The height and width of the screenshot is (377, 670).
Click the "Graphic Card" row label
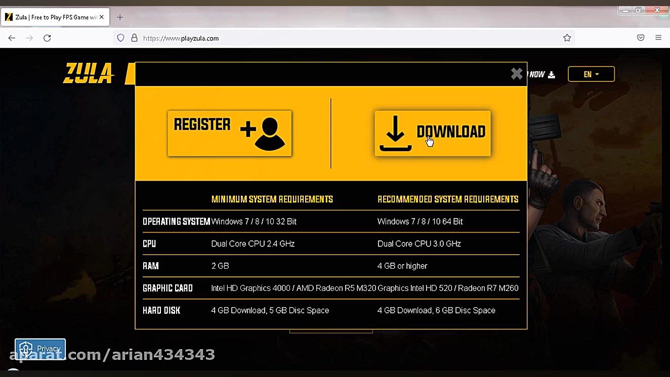[x=167, y=288]
